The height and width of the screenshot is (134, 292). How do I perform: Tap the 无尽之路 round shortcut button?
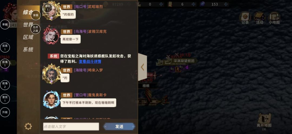[x=35, y=29]
